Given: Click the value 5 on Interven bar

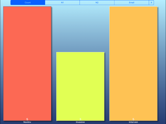Looking at the screenshot, I should coord(133,119).
